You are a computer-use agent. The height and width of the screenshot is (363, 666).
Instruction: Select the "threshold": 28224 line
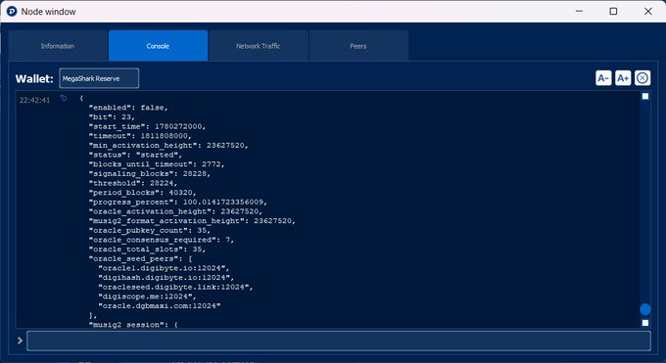(x=133, y=183)
